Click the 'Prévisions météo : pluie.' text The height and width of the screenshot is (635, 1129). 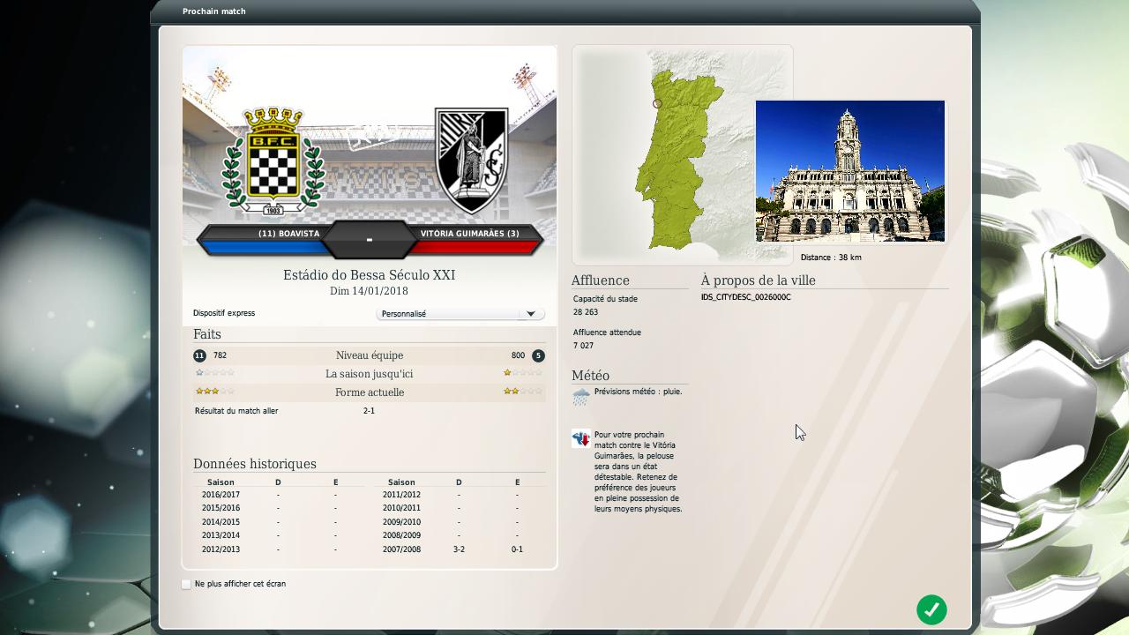point(638,392)
